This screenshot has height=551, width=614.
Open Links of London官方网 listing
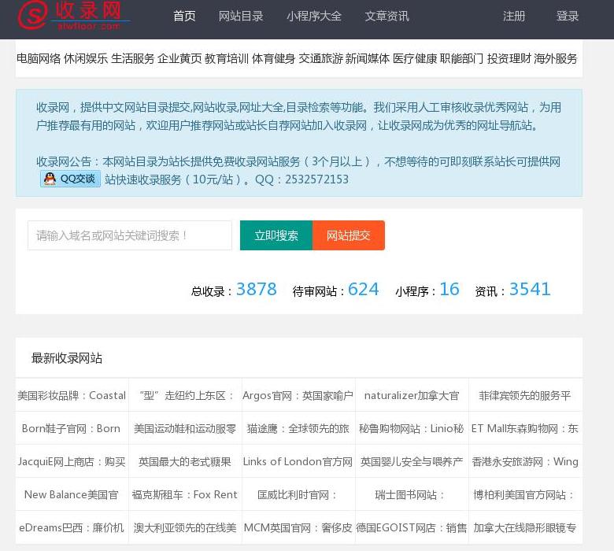click(298, 462)
